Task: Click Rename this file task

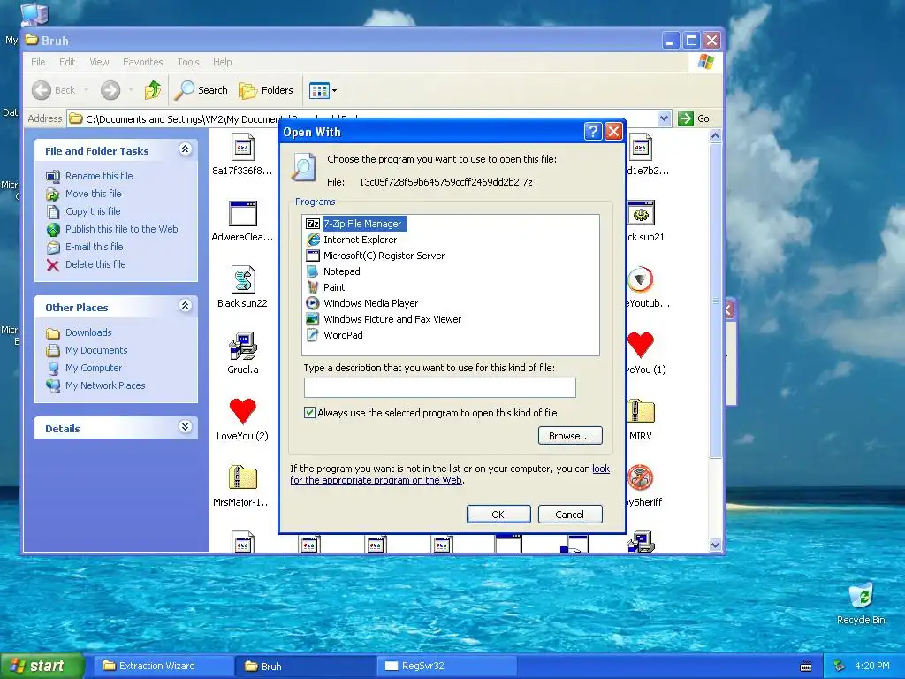Action: click(99, 176)
